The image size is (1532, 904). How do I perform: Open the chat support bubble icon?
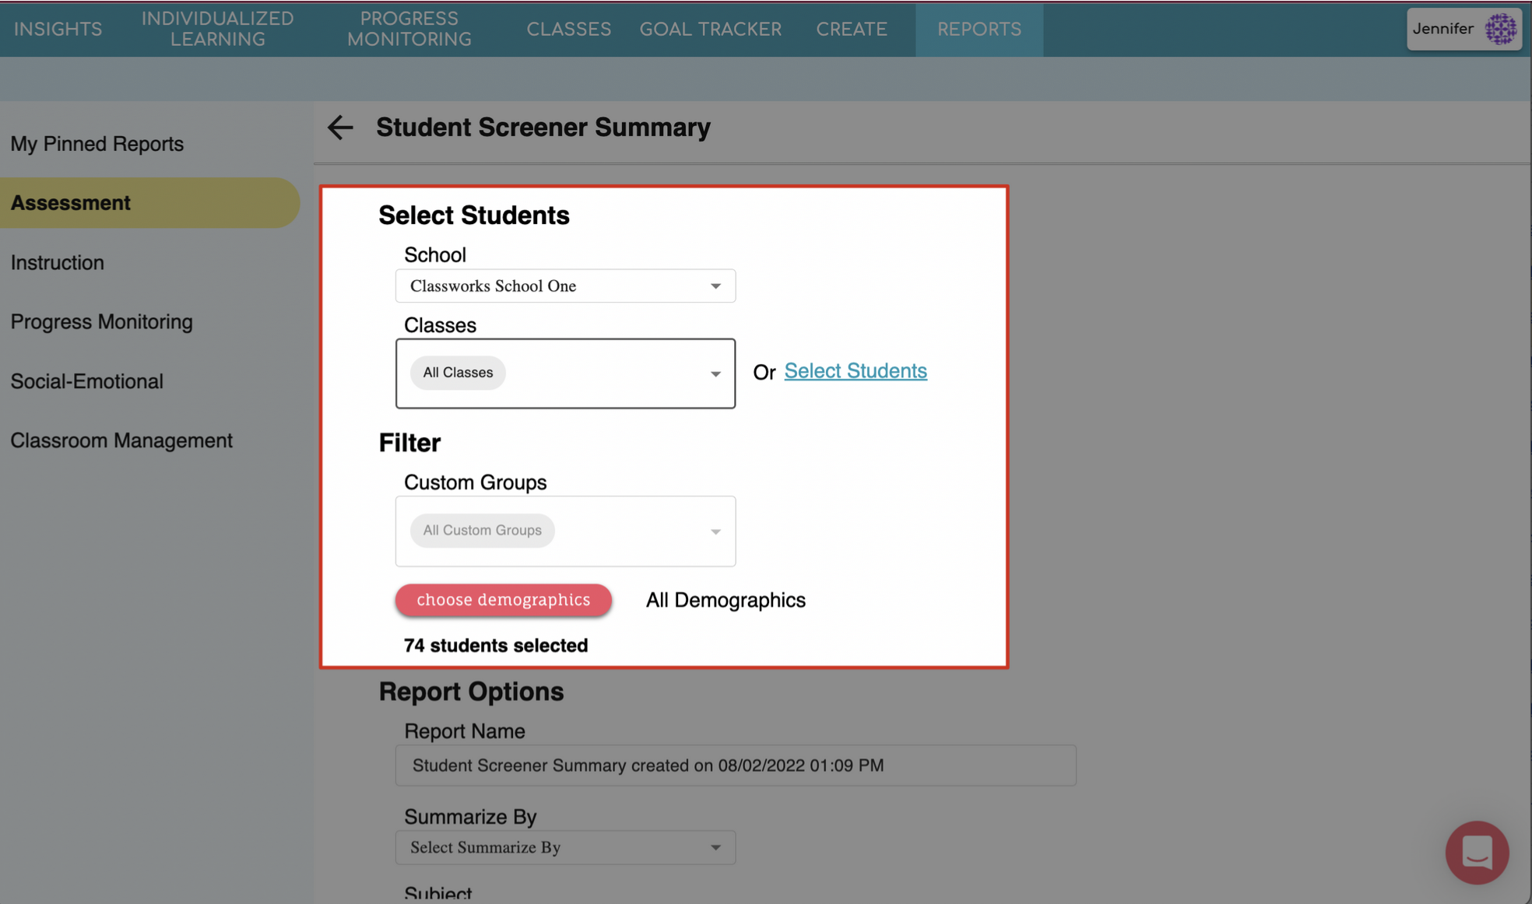[x=1476, y=852]
